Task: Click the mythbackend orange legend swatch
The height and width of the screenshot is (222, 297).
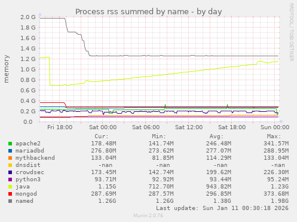Action: 10,158
